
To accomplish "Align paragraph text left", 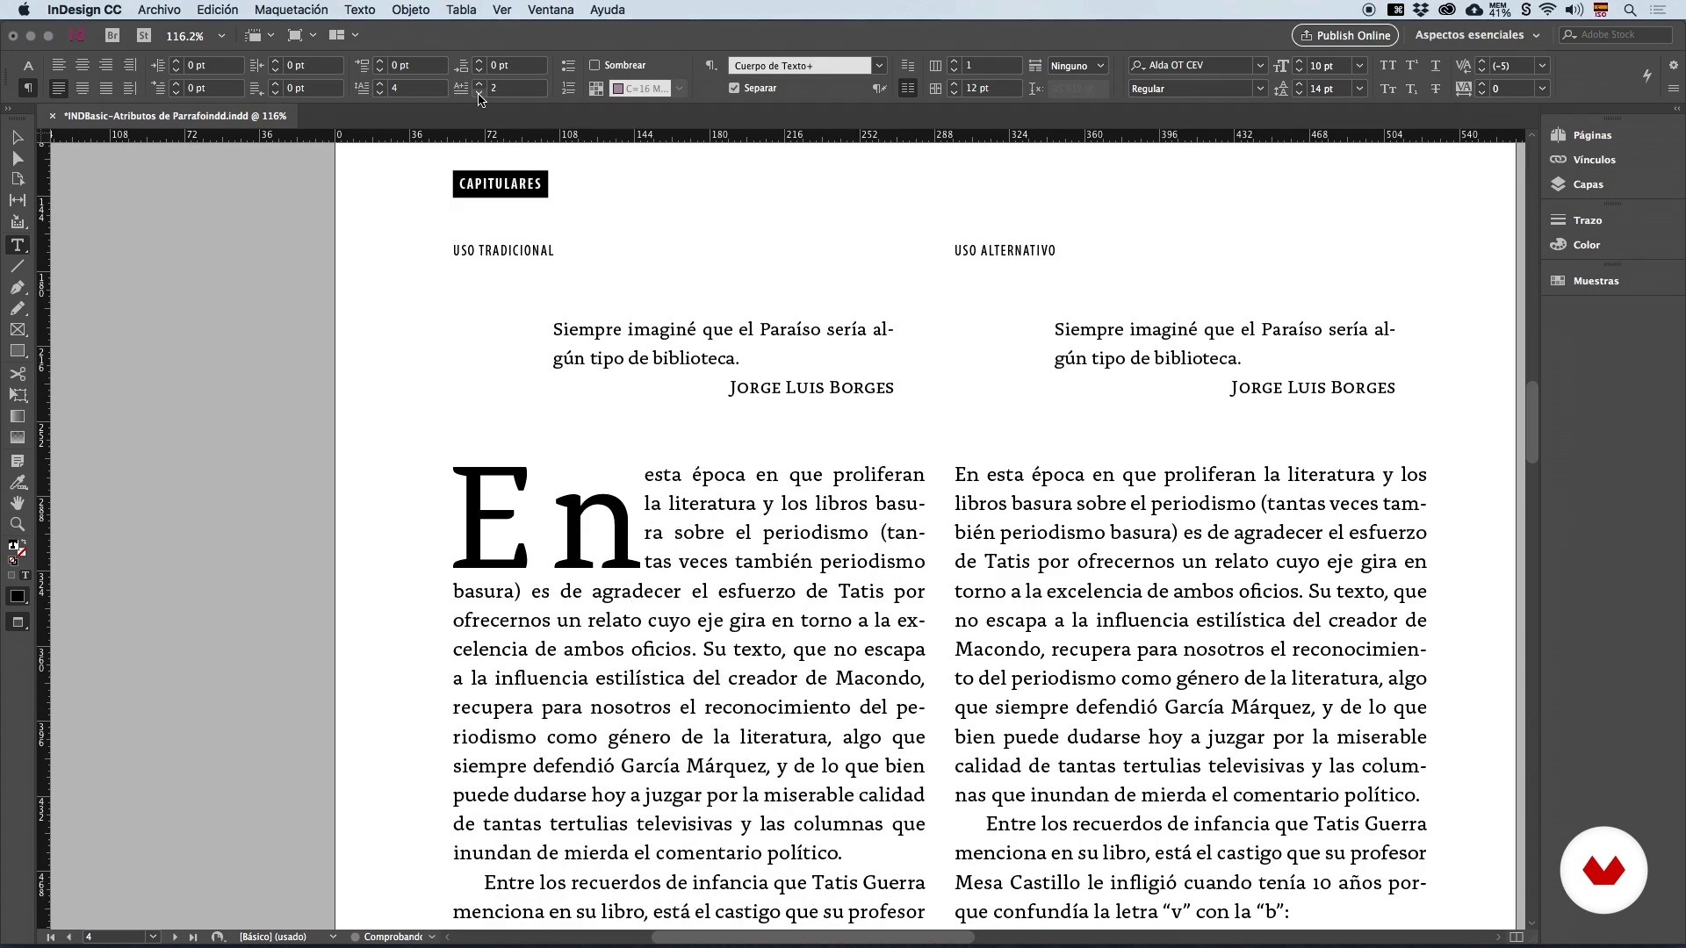I will coord(58,65).
